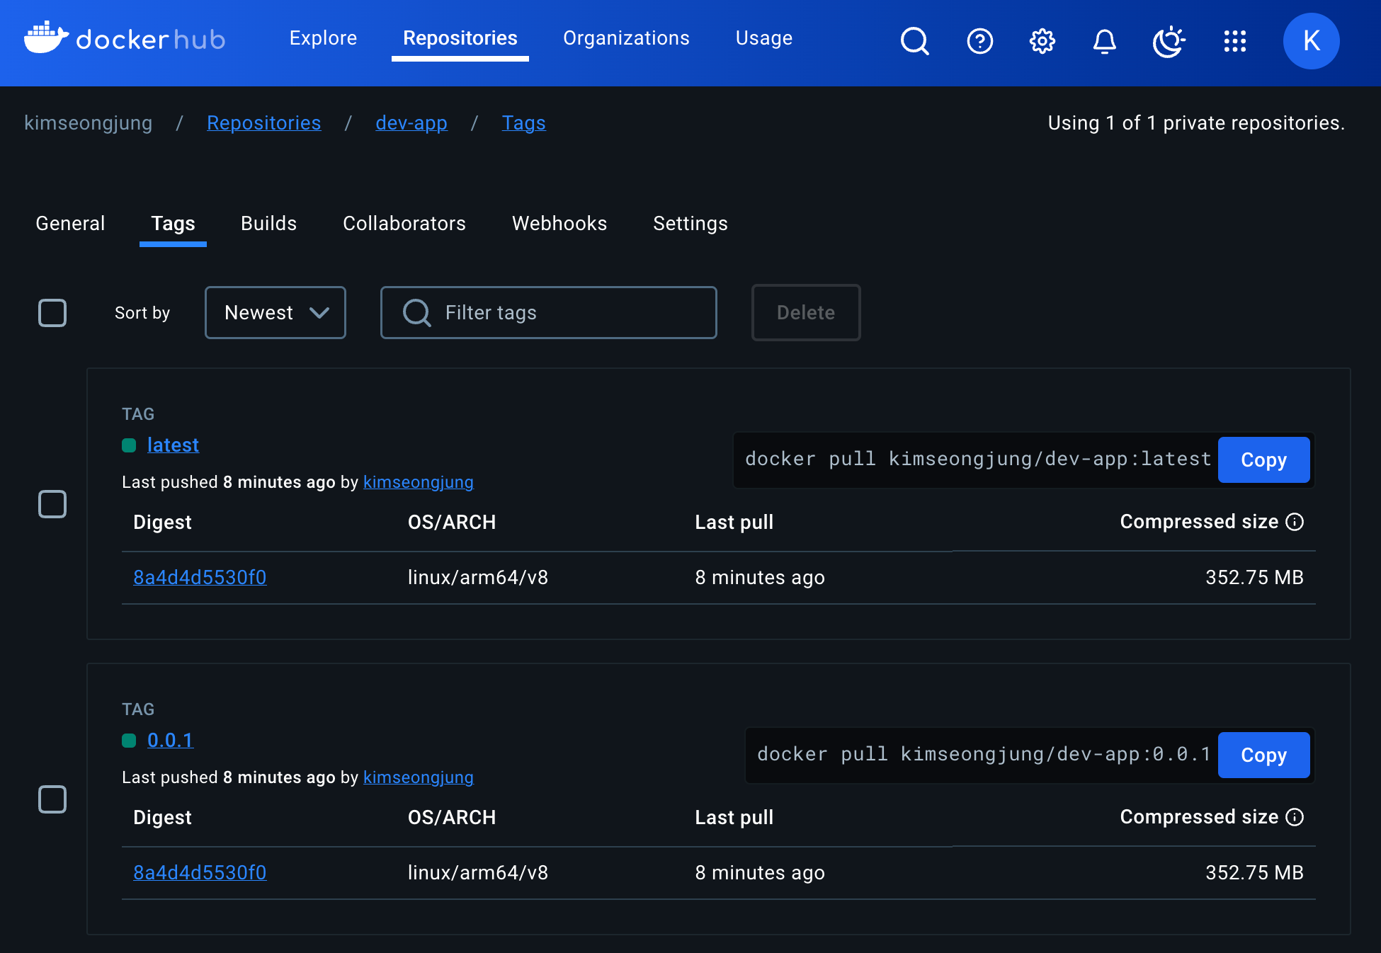Screen dimensions: 1381x953
Task: Click 352.75 MB size in 0.0.1 tag row
Action: (x=1254, y=873)
